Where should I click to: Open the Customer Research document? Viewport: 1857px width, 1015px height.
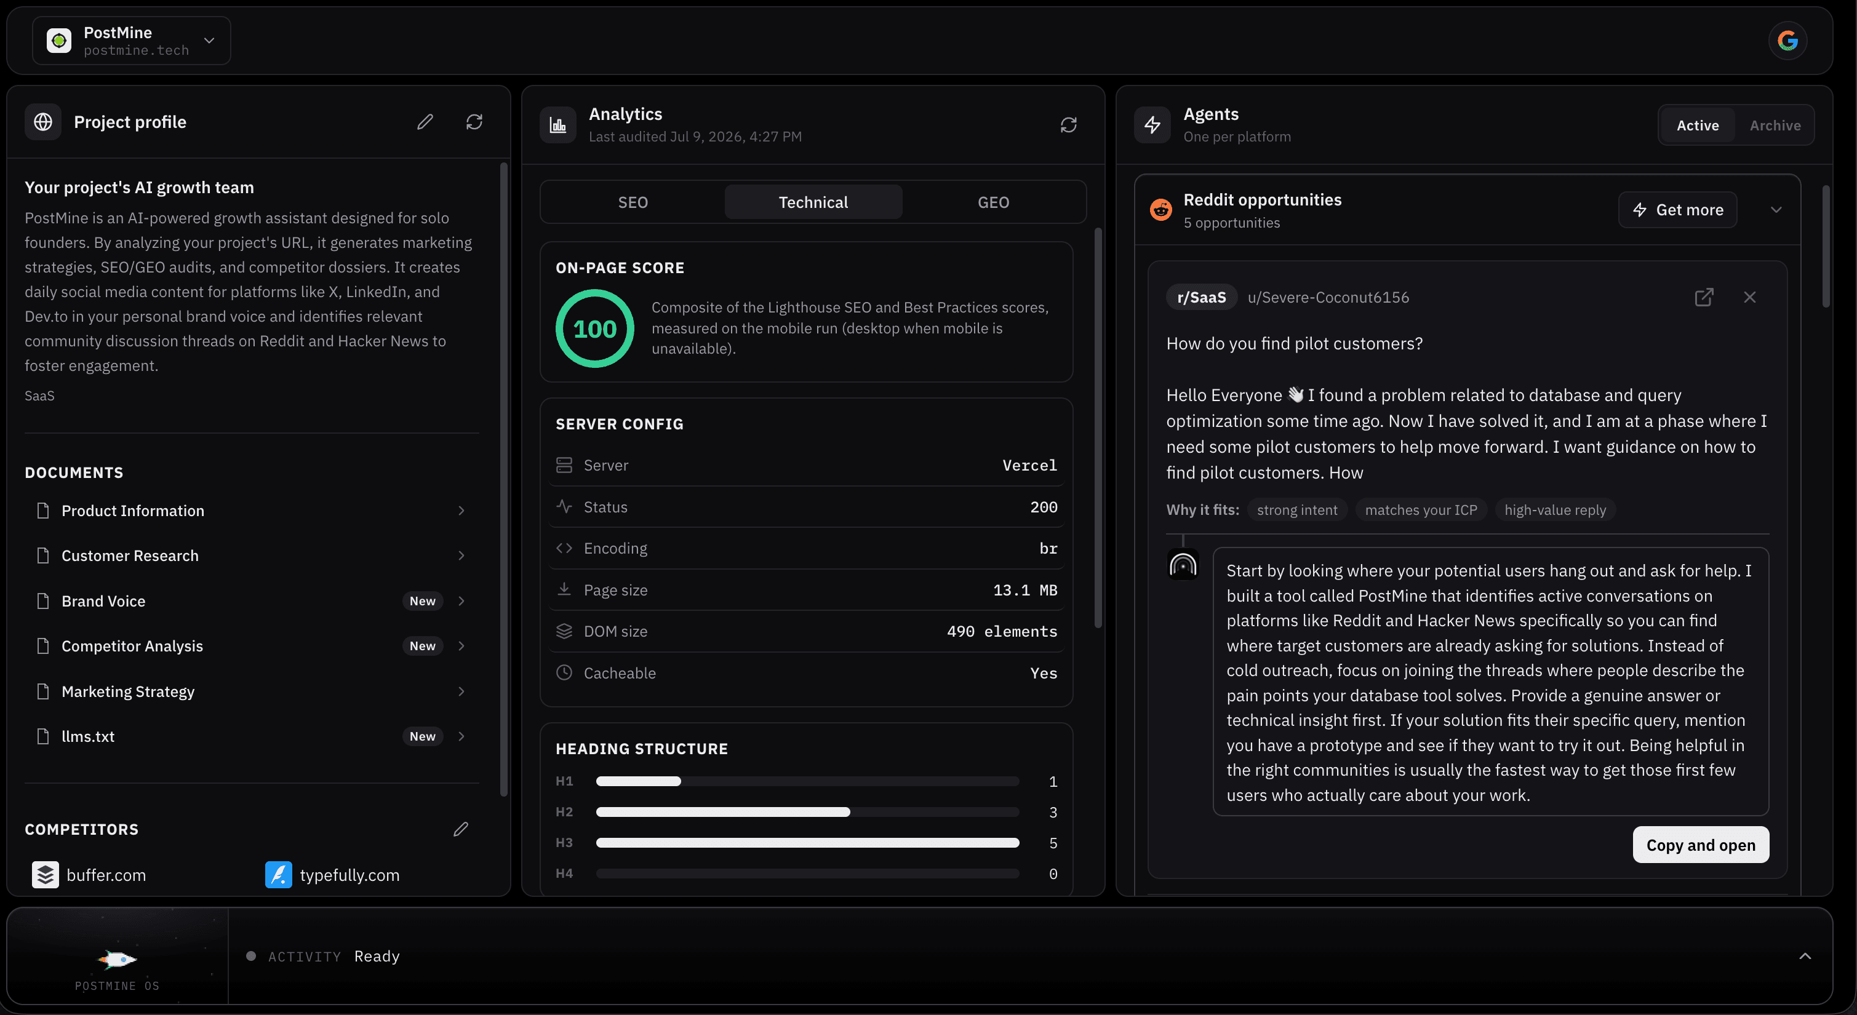pos(251,555)
